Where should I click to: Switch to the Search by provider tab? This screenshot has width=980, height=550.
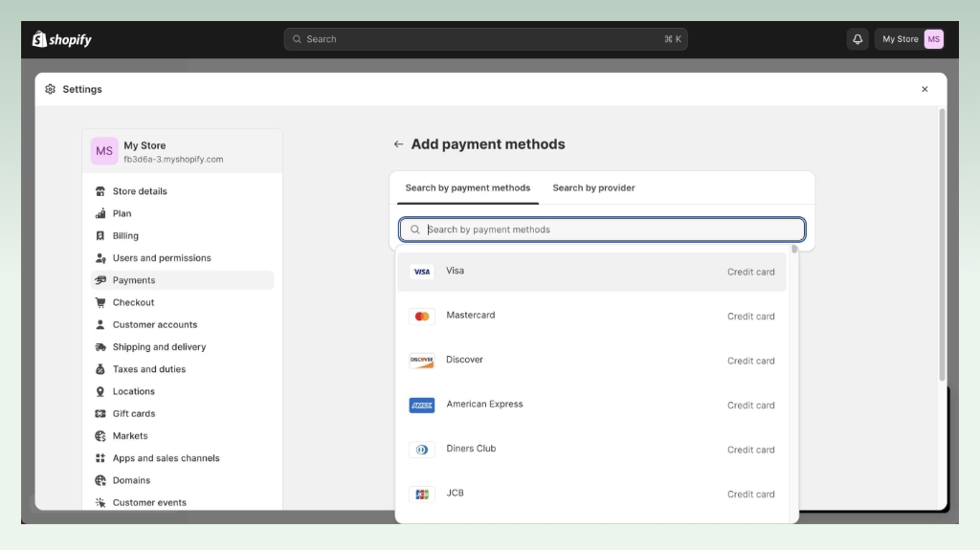[593, 187]
